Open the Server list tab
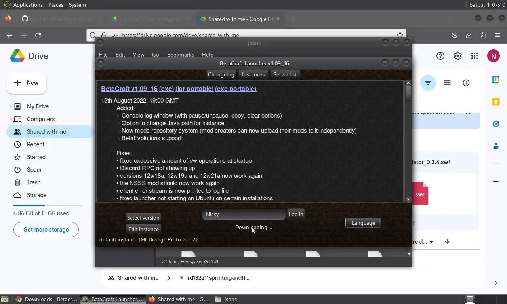Screen dimensions: 507x304 tap(285, 74)
